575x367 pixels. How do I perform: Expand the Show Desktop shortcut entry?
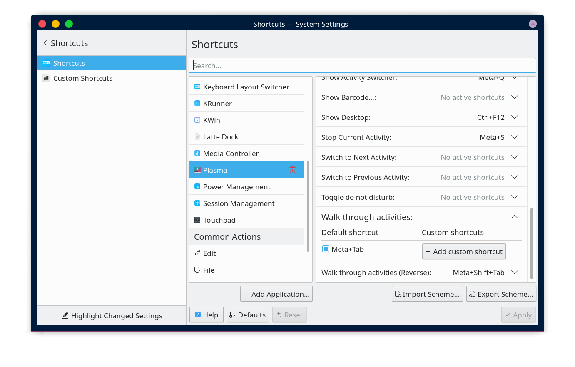point(515,117)
